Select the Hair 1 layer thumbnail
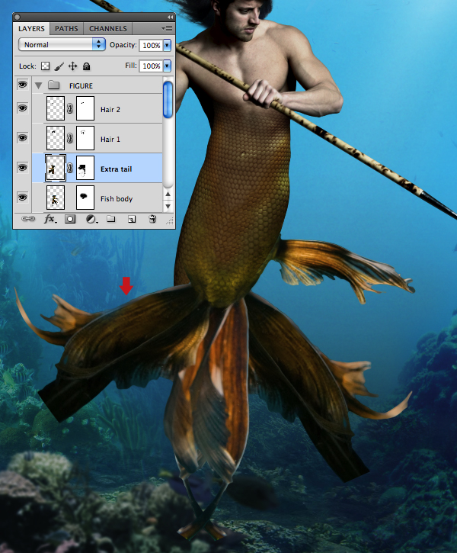 56,138
